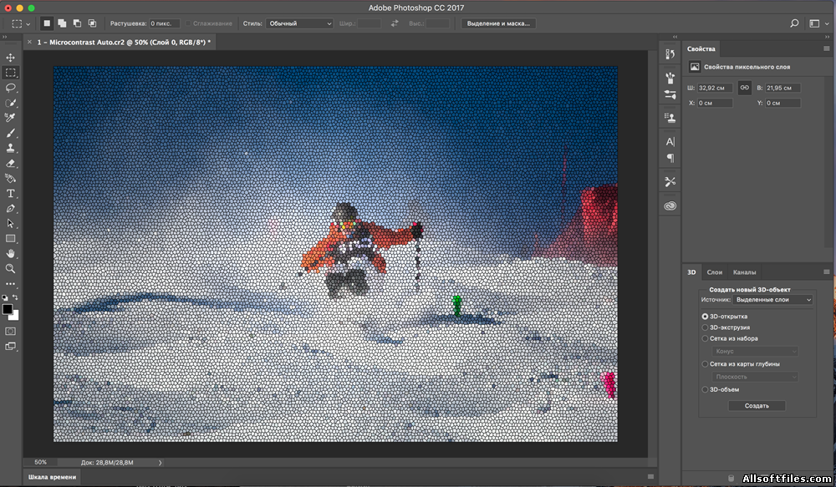Choose the Сетка из набора radio option
This screenshot has width=836, height=487.
[x=705, y=338]
